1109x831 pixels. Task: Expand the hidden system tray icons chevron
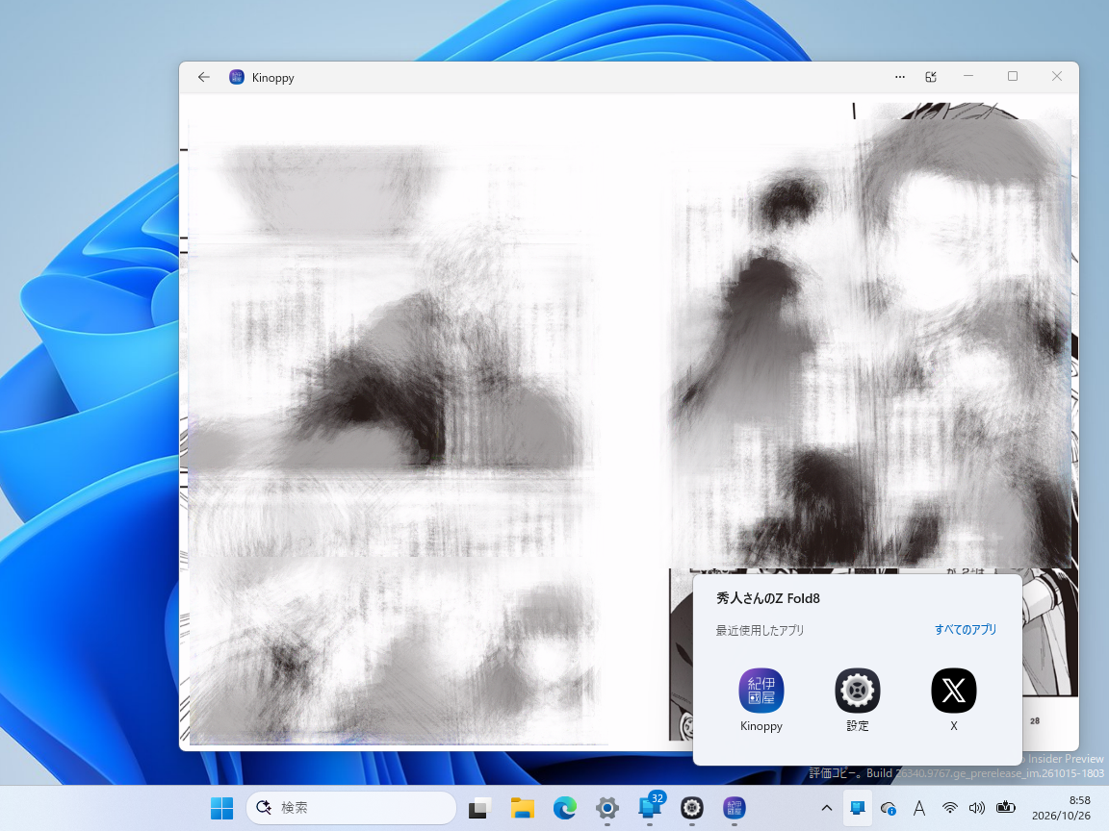(x=826, y=808)
